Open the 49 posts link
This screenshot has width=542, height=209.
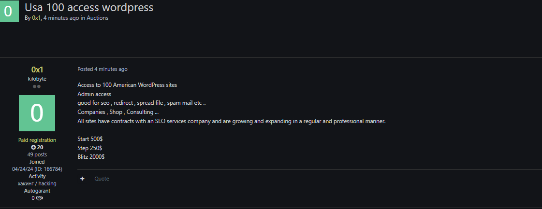coord(37,154)
